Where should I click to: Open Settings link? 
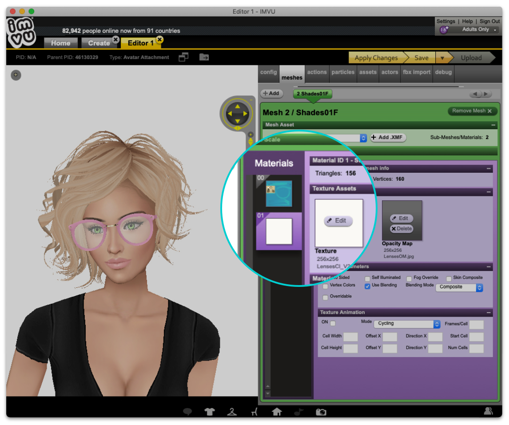[445, 21]
